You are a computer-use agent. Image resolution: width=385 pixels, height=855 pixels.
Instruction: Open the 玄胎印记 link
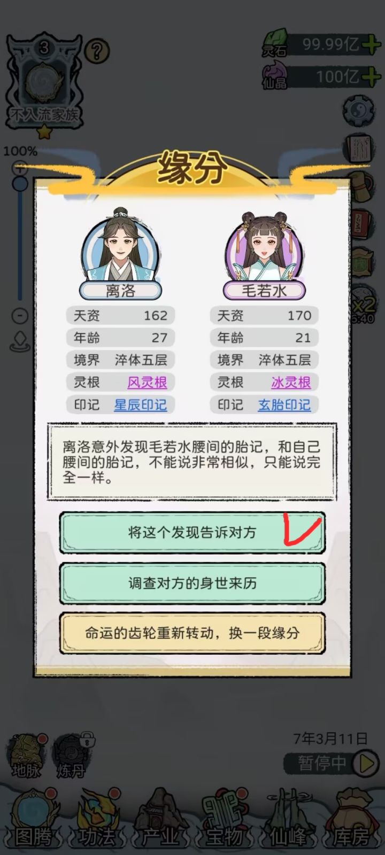coord(284,405)
